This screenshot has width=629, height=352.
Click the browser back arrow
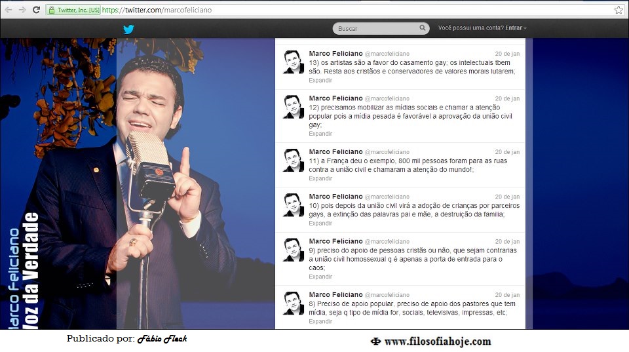9,10
